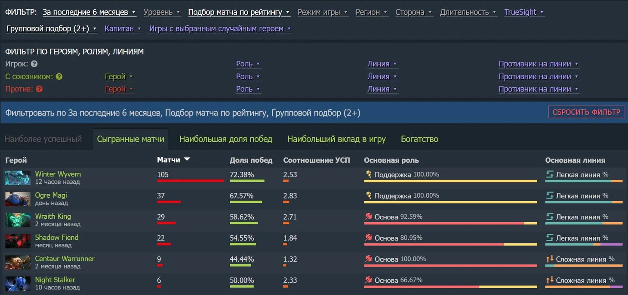Screen dimensions: 628x295
Task: Click core role icon in Centaur Warrunner row
Action: (x=368, y=259)
